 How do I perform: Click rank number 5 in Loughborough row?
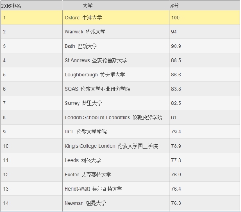pos(4,75)
